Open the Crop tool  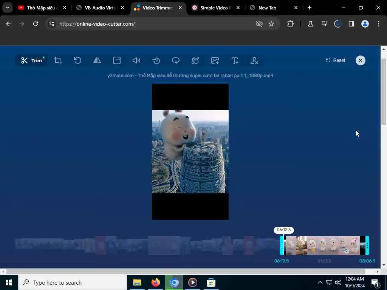[x=58, y=60]
